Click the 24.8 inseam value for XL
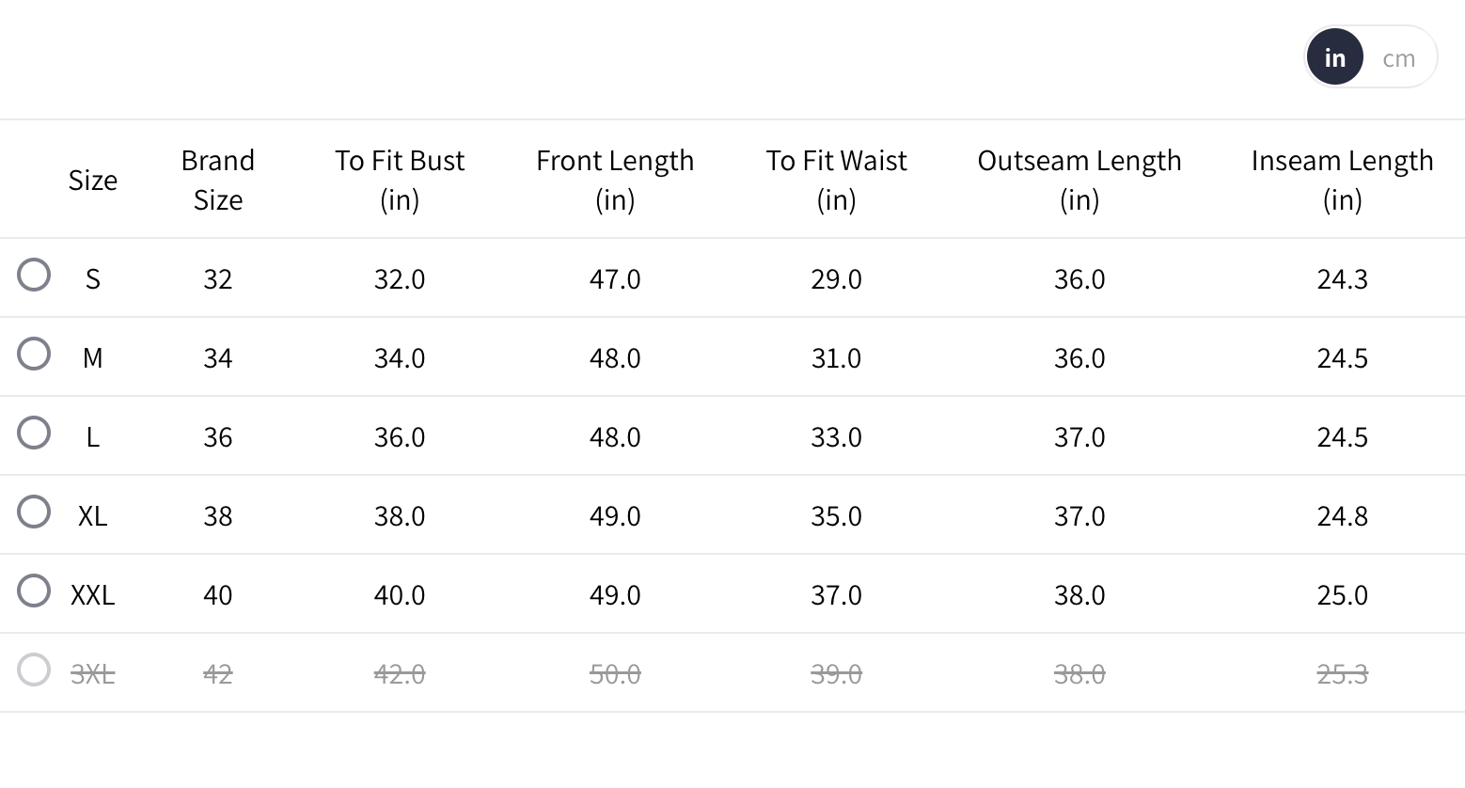Screen dimensions: 1465x788 (x=1342, y=516)
